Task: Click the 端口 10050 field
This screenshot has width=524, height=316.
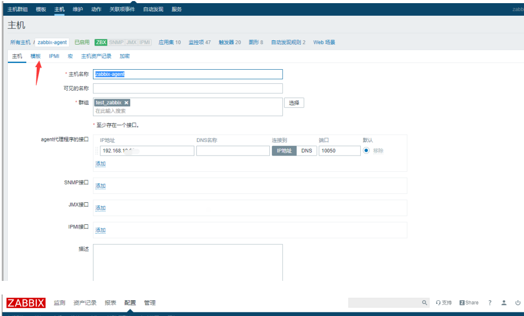Action: pyautogui.click(x=340, y=151)
